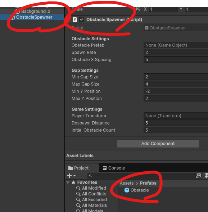Click the Obstacle Spawner (Script) header title
The image size is (208, 212).
114,19
